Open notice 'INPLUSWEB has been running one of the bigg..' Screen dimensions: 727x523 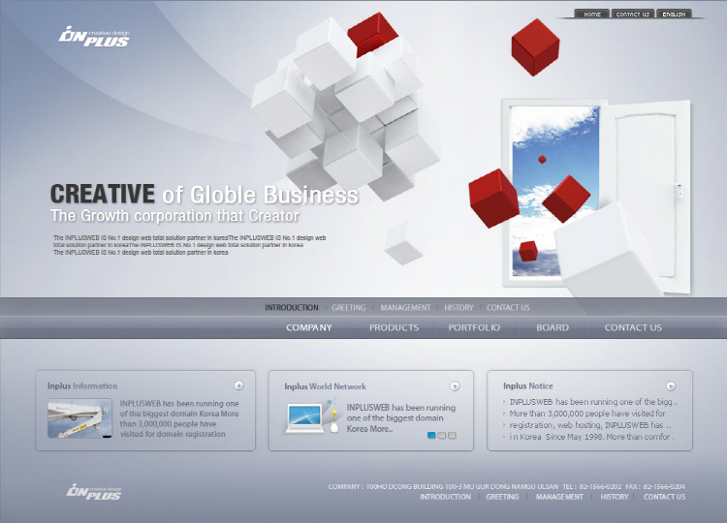593,402
